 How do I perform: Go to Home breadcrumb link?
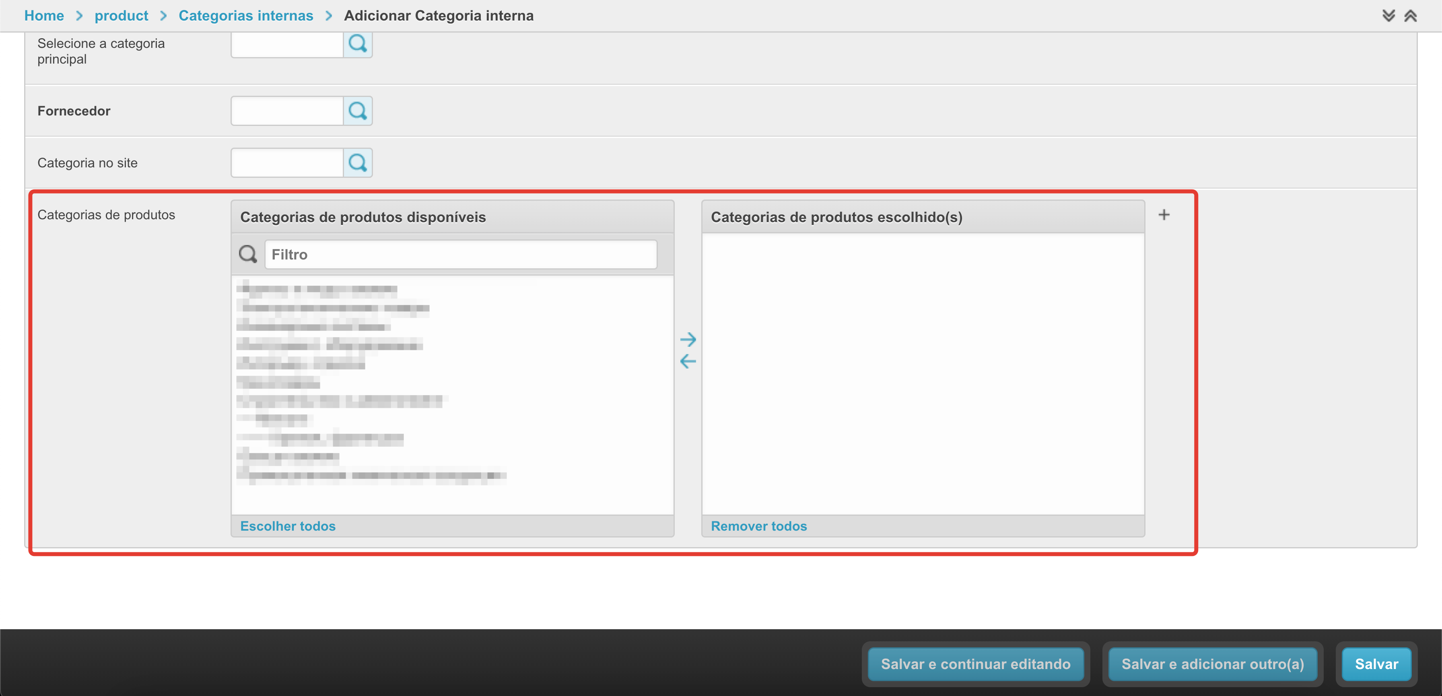(44, 16)
